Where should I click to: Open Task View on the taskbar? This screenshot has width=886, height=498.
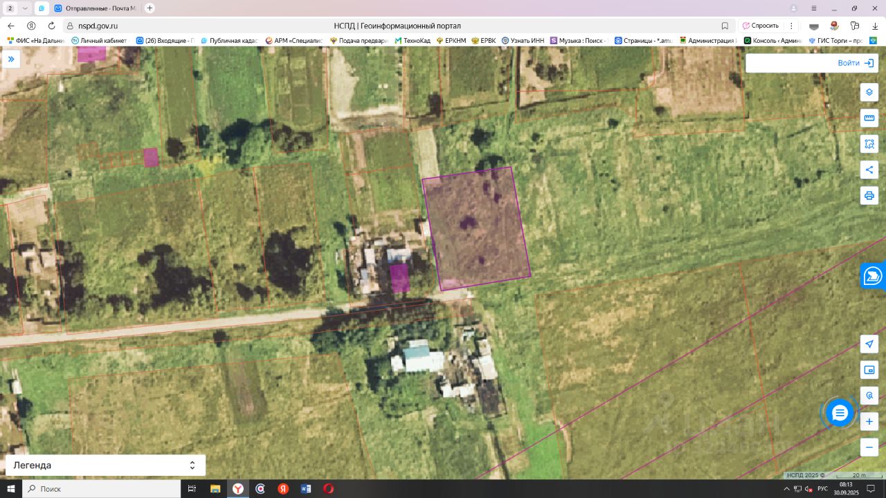tap(192, 489)
